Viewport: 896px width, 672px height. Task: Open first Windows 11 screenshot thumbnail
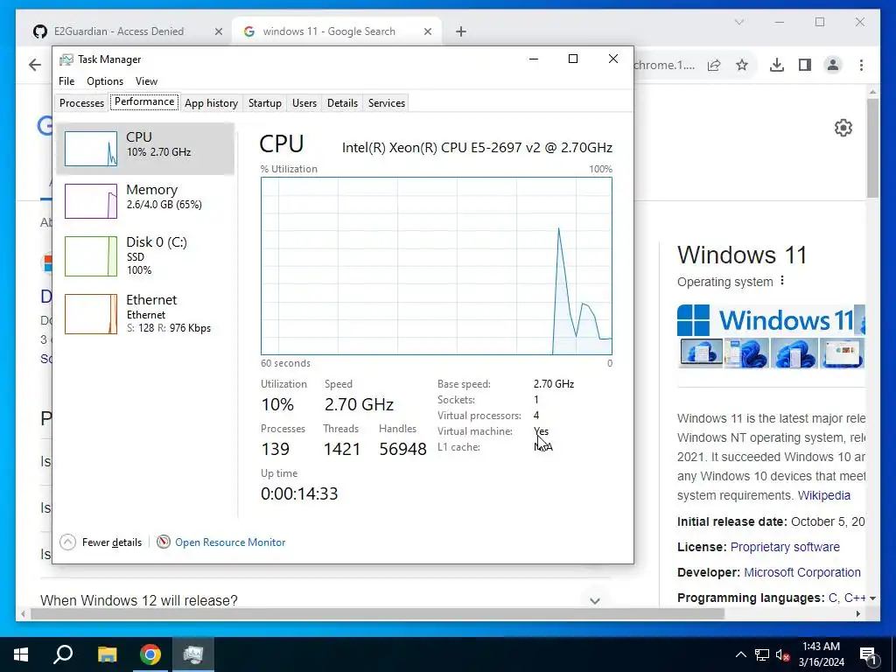(x=701, y=353)
